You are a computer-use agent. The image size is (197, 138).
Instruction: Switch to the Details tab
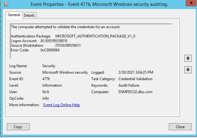pos(29,15)
